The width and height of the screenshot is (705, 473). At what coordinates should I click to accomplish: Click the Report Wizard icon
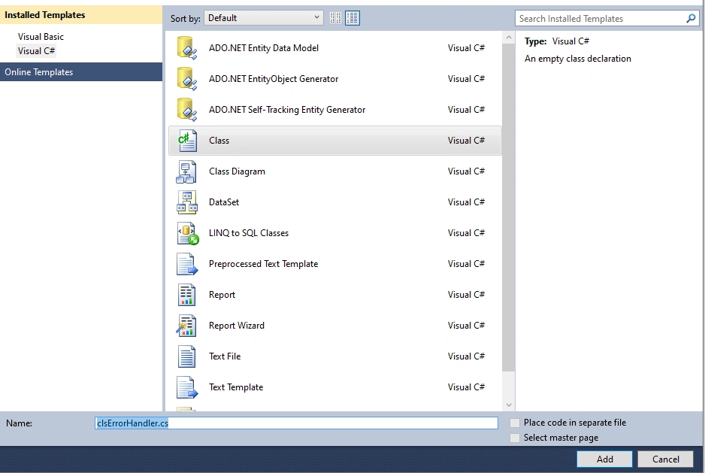[x=186, y=326]
